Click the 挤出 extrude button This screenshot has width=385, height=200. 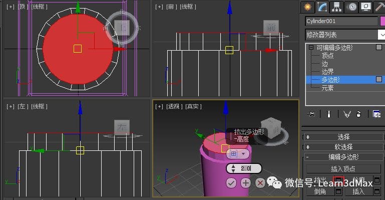320,180
